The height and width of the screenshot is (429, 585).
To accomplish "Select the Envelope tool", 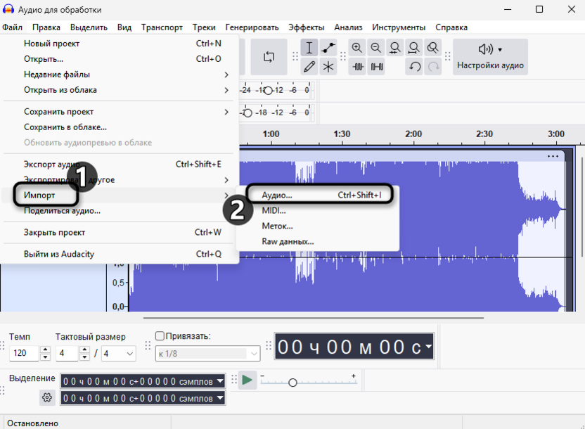I will click(328, 48).
